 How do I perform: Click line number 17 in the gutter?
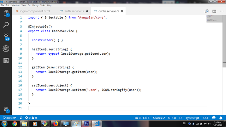pyautogui.click(x=20, y=90)
